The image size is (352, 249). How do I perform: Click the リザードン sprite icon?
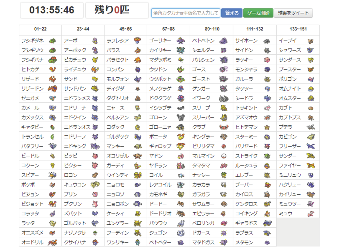(53, 89)
